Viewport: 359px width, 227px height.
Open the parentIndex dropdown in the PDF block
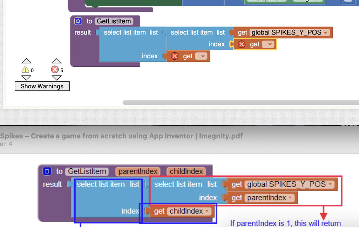click(290, 197)
